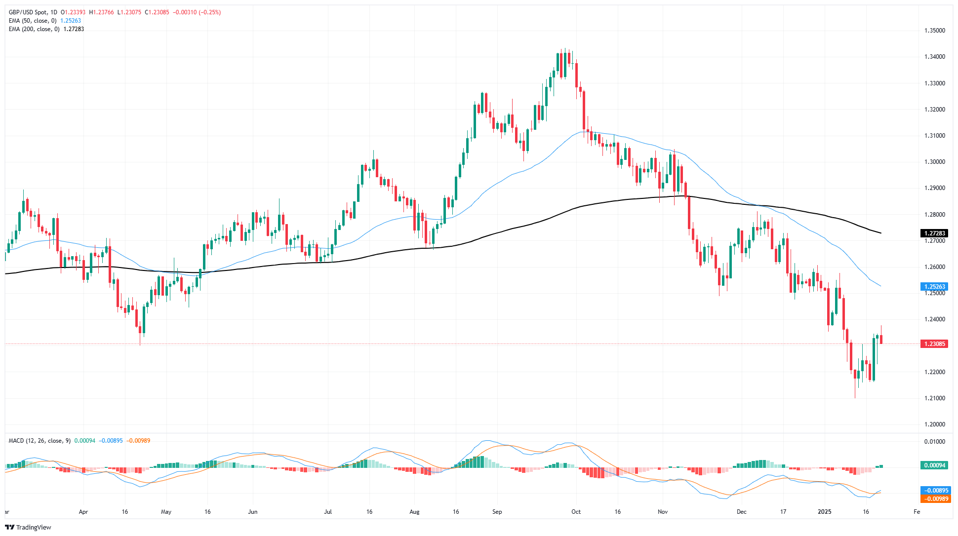The height and width of the screenshot is (536, 958).
Task: Click the -0.00310 (-0.25%) change value in header
Action: [197, 12]
